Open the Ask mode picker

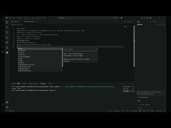[x=142, y=105]
